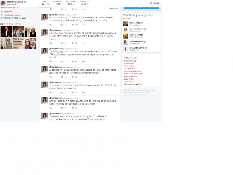
Task: Open the Siguiendo count tab
Action: point(57,3)
